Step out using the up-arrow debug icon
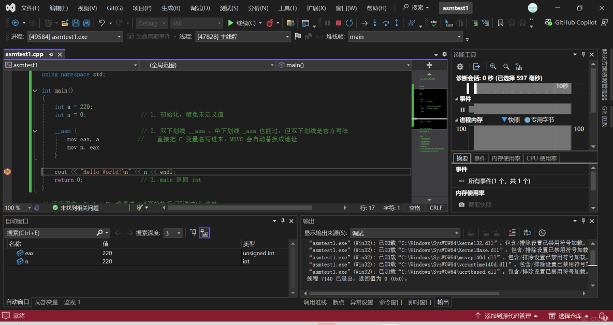This screenshot has width=613, height=325. point(397,23)
